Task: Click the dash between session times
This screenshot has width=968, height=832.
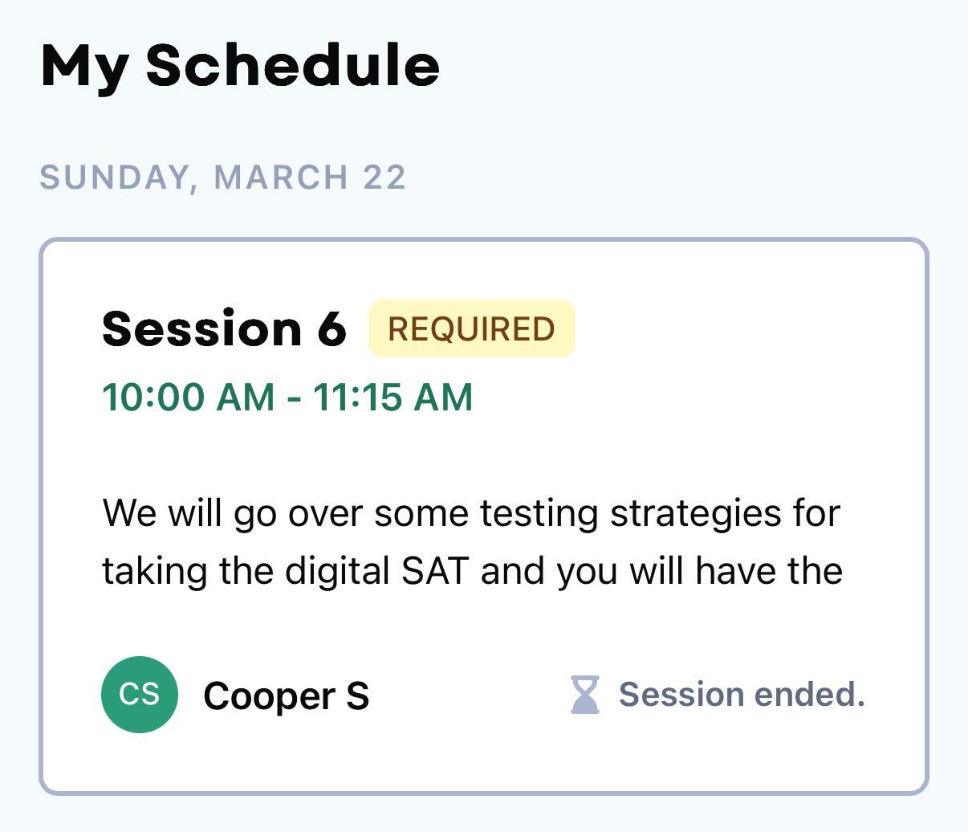Action: pos(293,397)
